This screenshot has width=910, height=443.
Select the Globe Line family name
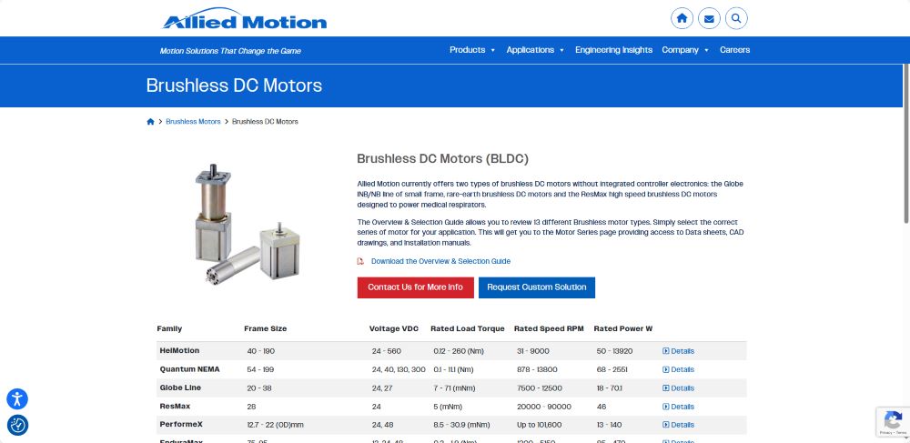tap(180, 388)
